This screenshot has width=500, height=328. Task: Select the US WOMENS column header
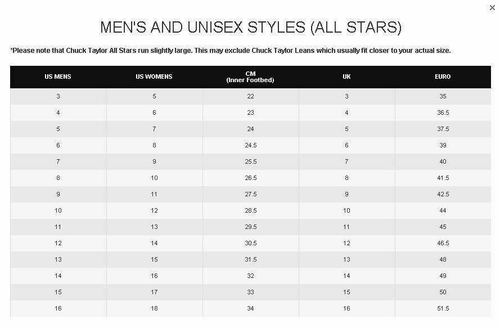[154, 77]
